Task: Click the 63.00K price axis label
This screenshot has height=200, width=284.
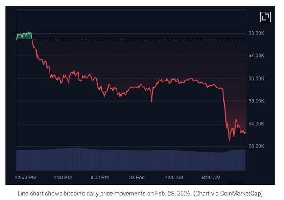Action: click(256, 146)
